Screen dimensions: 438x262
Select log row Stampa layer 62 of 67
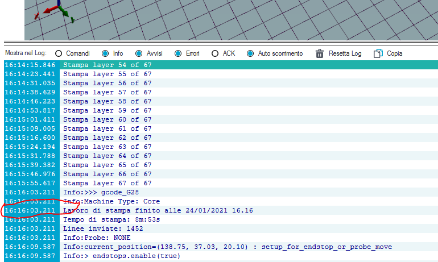(x=221, y=138)
